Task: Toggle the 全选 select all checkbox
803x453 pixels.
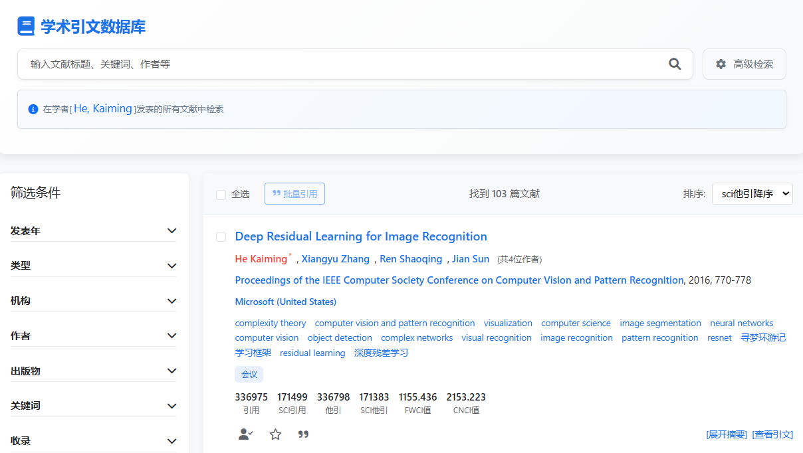Action: point(221,195)
